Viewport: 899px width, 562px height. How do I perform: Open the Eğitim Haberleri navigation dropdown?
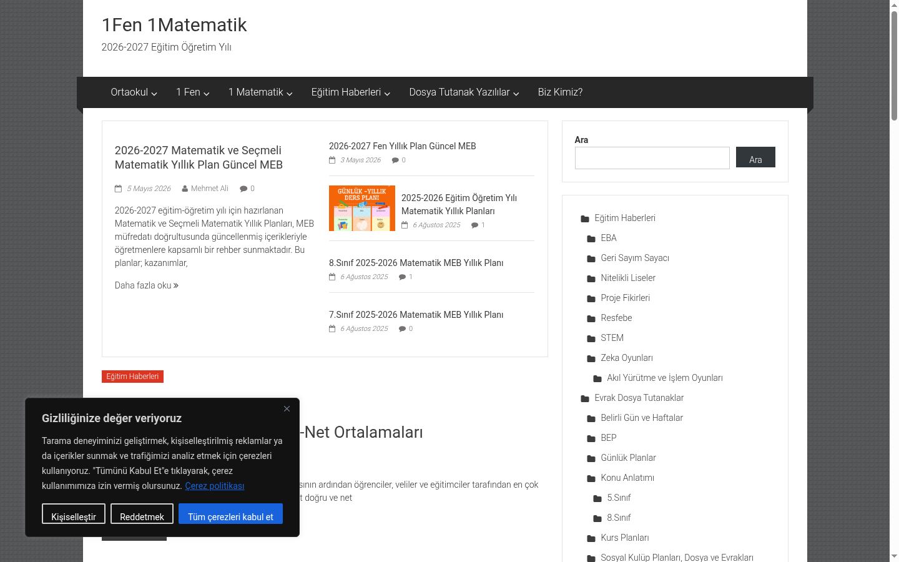351,92
